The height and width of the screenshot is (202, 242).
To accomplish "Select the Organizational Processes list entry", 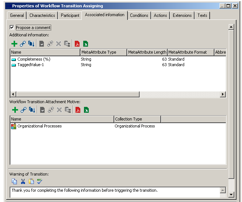I will coord(39,126).
